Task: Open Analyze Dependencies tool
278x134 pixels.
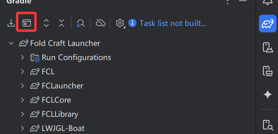Action: click(x=81, y=23)
